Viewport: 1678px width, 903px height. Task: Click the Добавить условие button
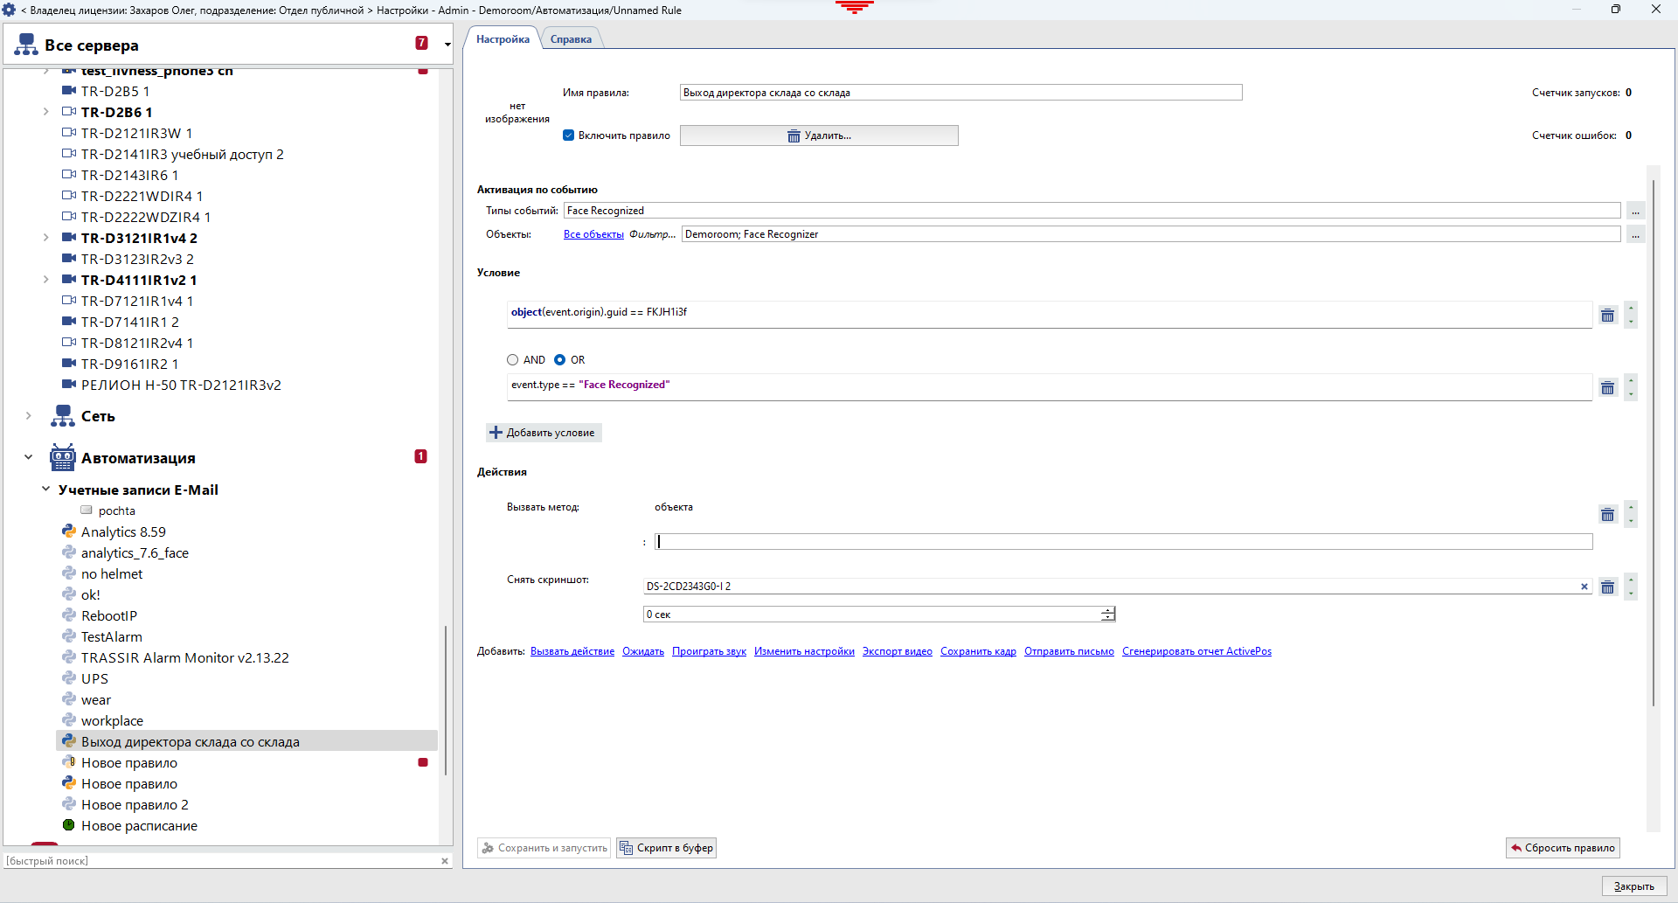coord(544,433)
